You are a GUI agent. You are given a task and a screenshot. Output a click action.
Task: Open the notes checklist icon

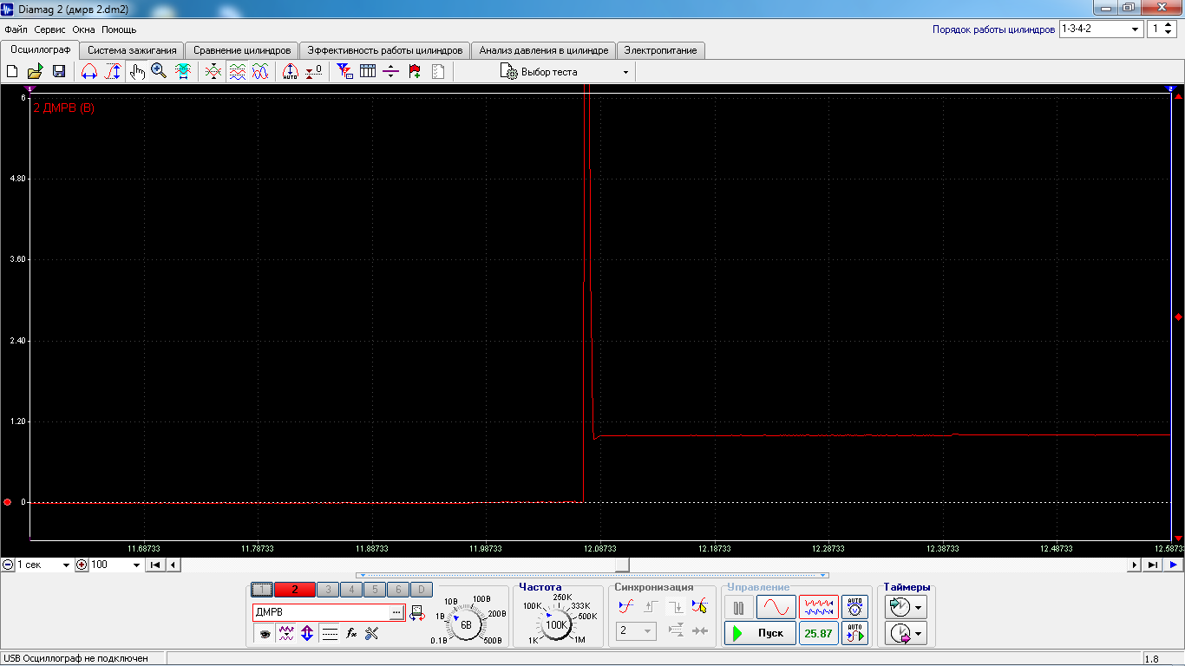point(438,72)
